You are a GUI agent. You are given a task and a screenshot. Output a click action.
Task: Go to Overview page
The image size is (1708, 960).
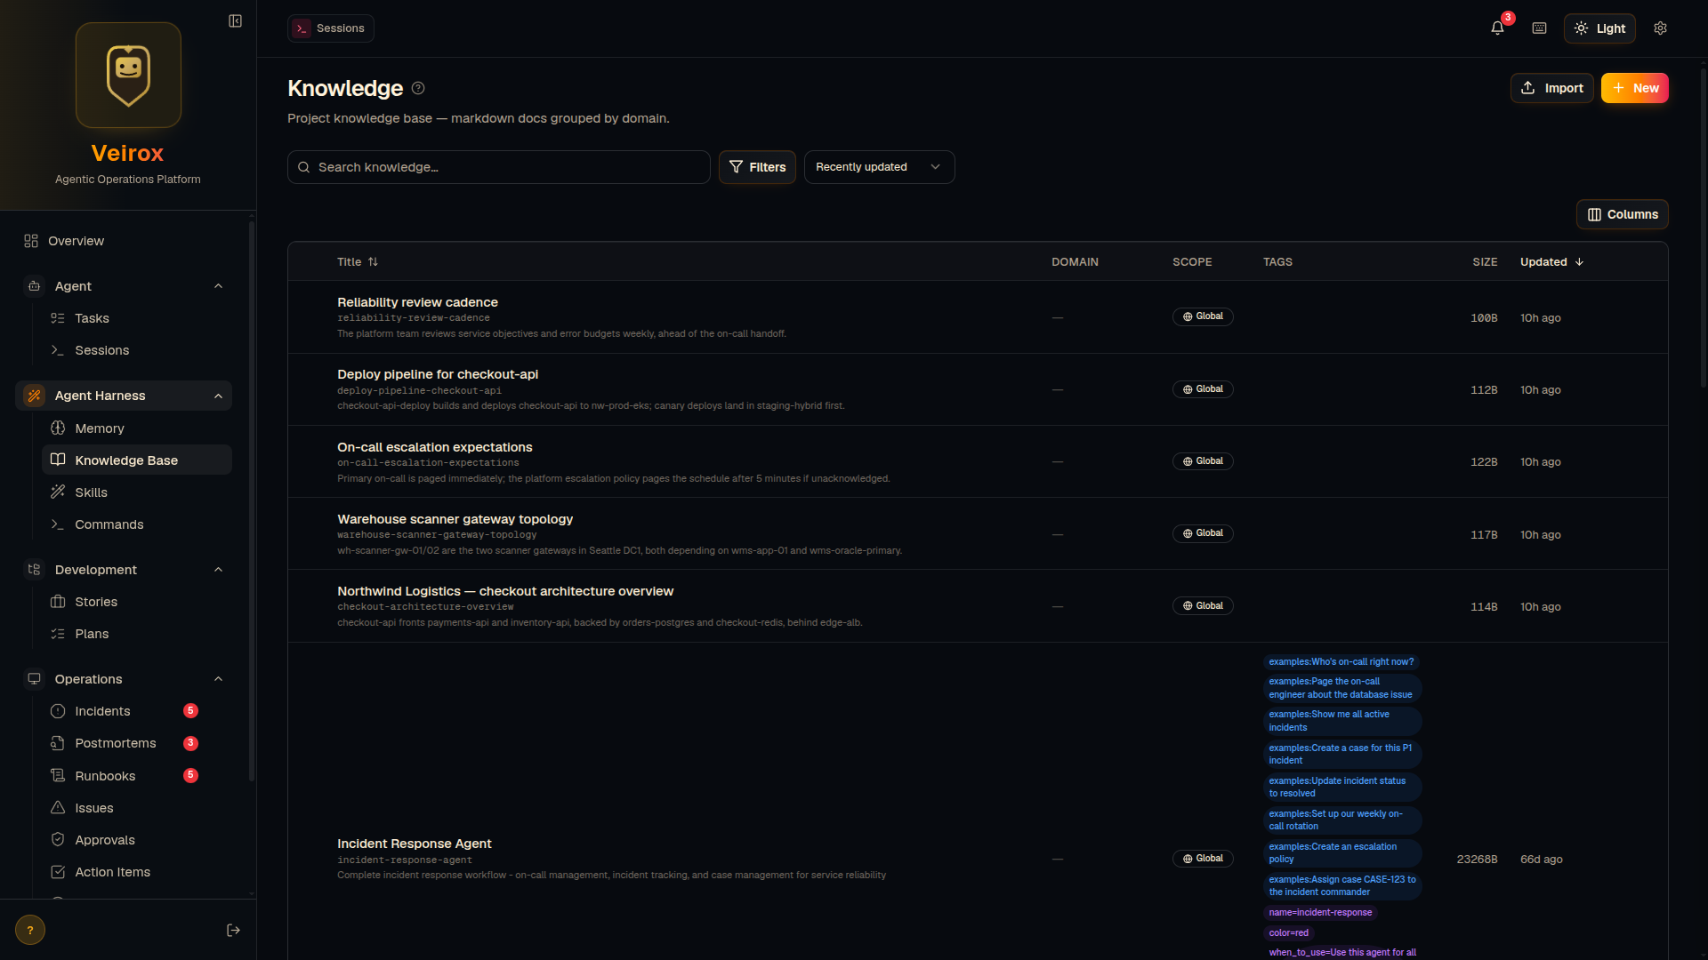point(124,241)
